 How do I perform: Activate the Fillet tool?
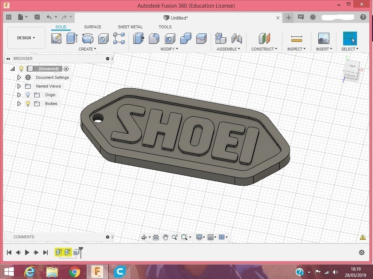coord(154,39)
